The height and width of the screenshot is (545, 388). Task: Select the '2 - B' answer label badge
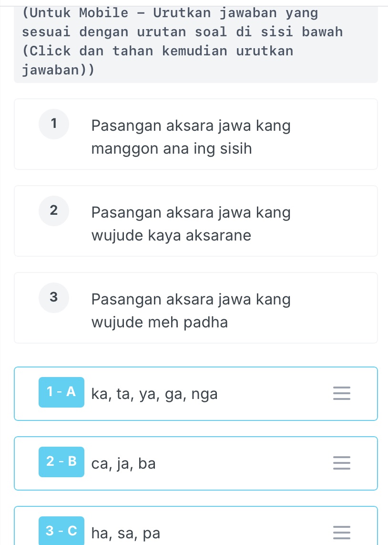[x=61, y=461]
